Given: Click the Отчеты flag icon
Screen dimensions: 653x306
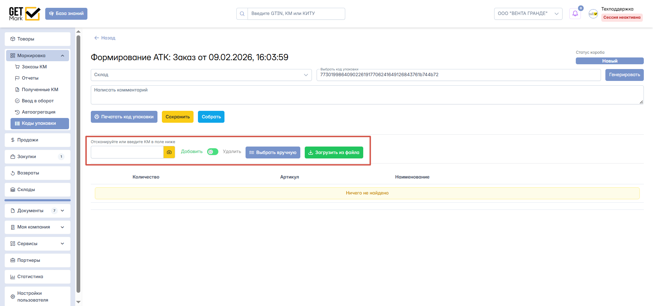Looking at the screenshot, I should pyautogui.click(x=17, y=78).
